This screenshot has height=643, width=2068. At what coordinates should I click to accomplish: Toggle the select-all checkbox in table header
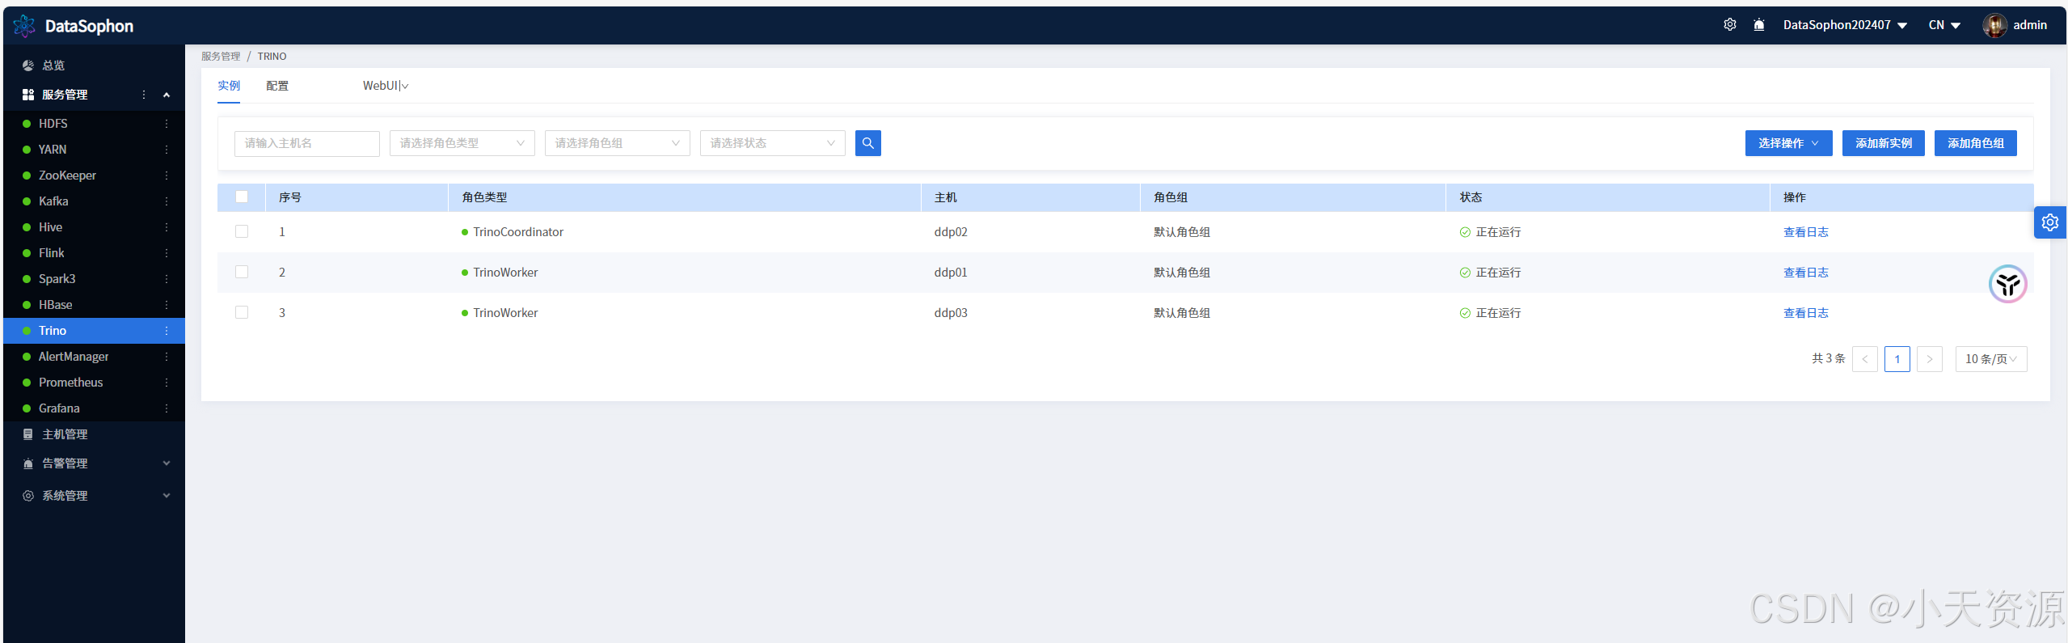242,197
